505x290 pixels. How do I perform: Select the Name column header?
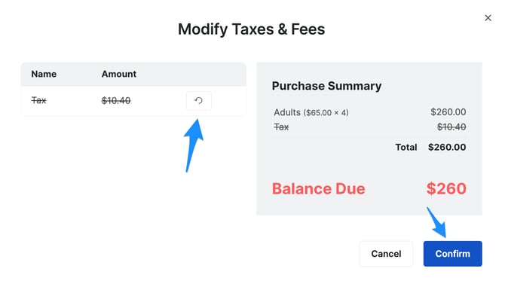44,74
